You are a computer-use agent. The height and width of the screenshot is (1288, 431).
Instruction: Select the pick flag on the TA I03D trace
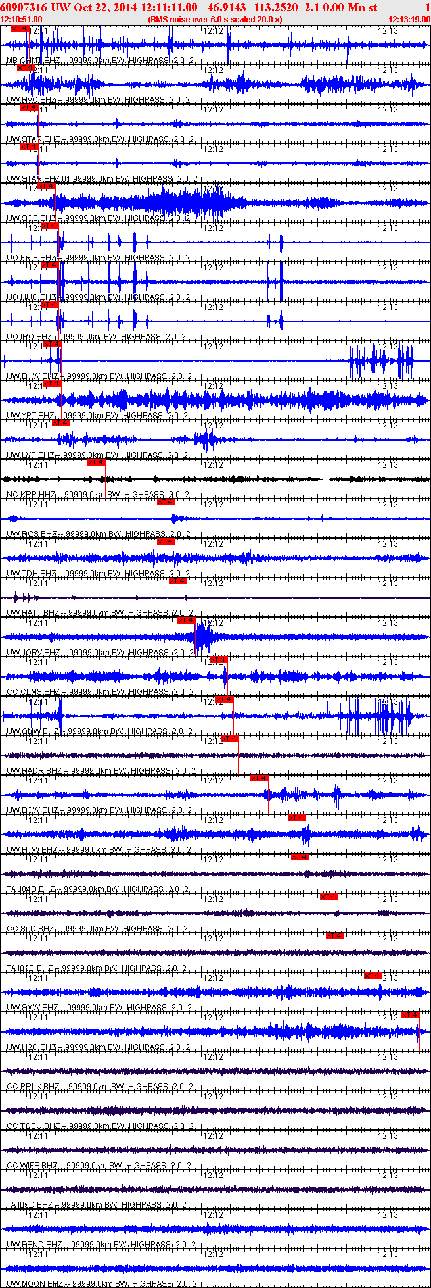tap(336, 936)
